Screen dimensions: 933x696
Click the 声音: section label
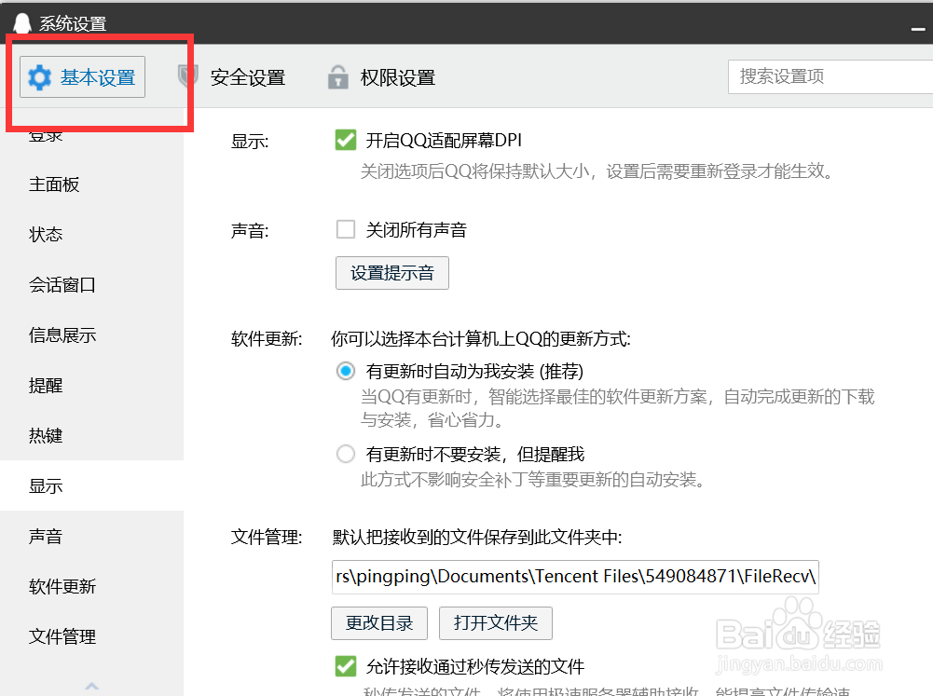250,231
